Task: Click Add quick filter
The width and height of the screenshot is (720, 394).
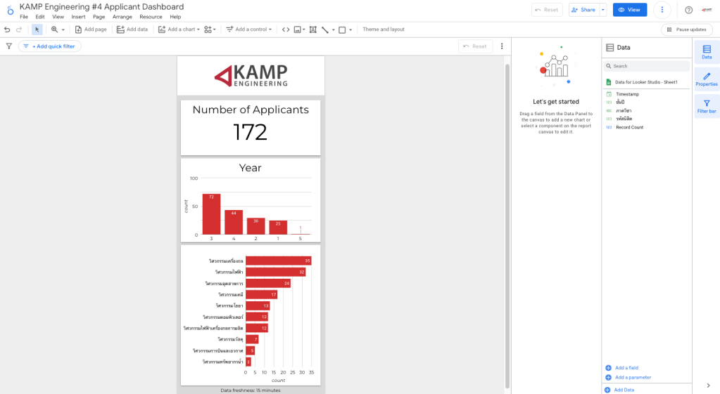Action: 49,46
